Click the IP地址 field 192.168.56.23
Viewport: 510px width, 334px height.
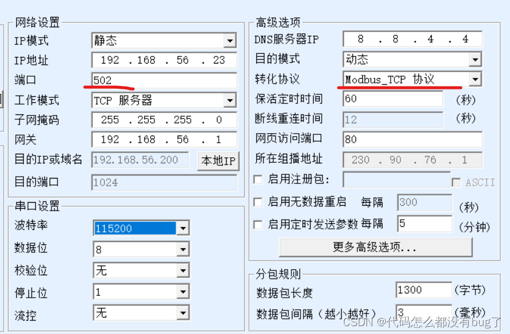(164, 60)
